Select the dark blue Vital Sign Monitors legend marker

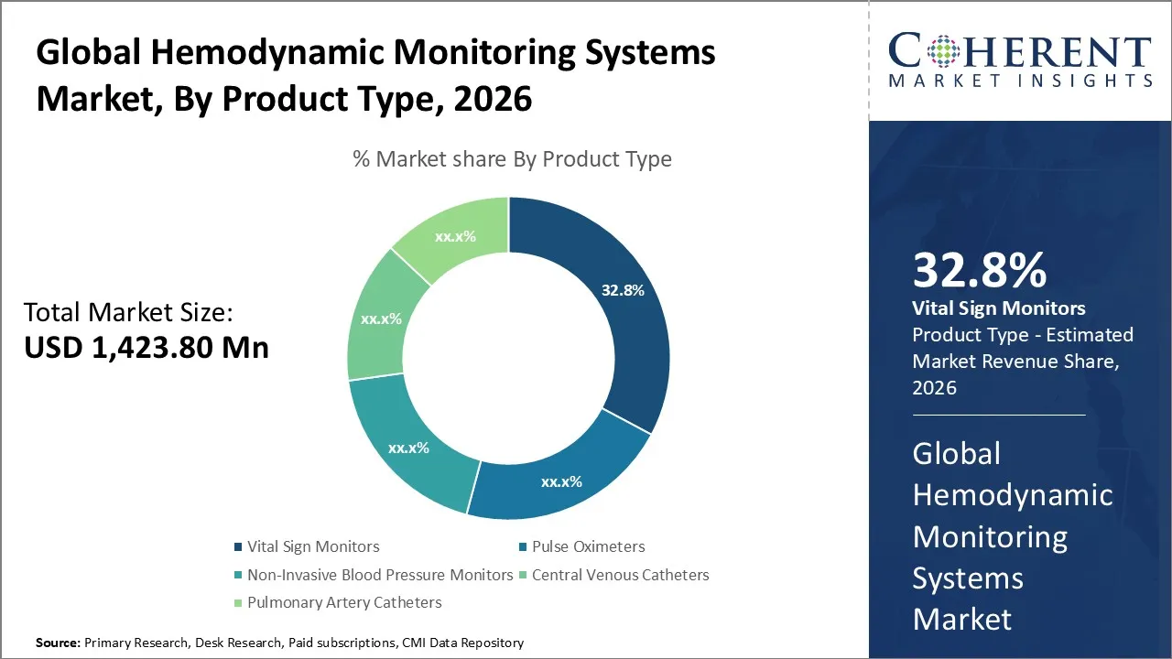pos(237,546)
